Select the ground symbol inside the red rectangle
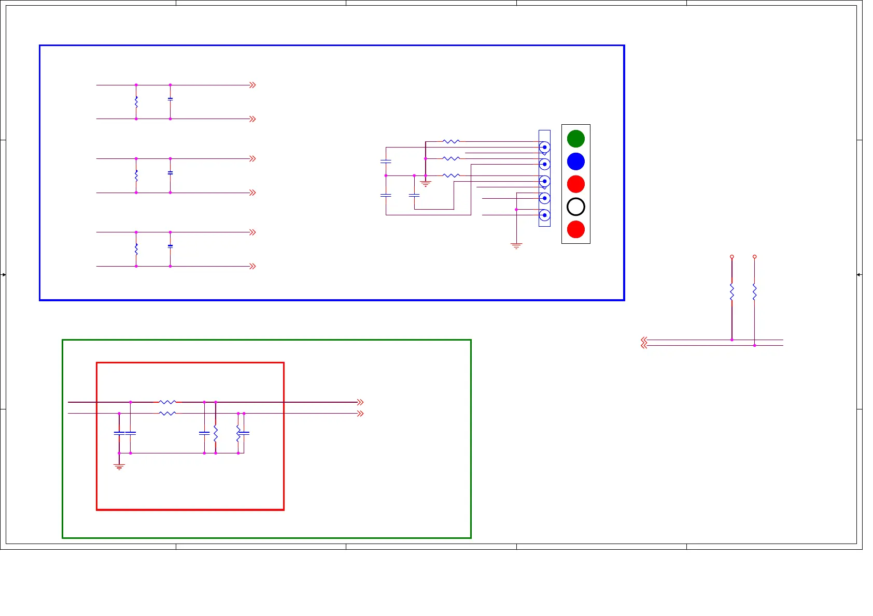 coord(119,467)
